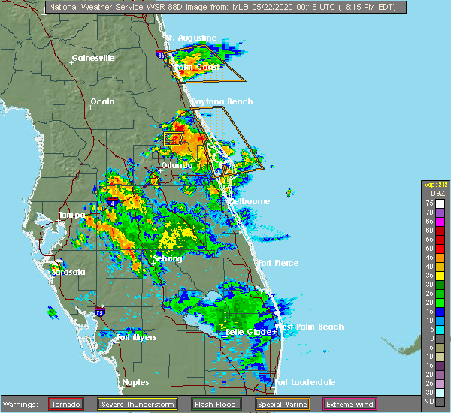Select the Tornado warning legend box
The height and width of the screenshot is (413, 451).
(x=66, y=405)
